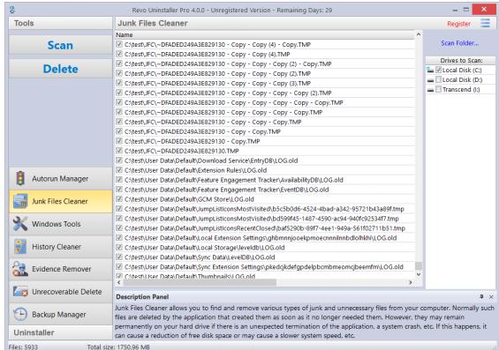The image size is (499, 350).
Task: Uncheck the 'Copy - Copy (4).TMP' file checkbox
Action: coord(119,54)
